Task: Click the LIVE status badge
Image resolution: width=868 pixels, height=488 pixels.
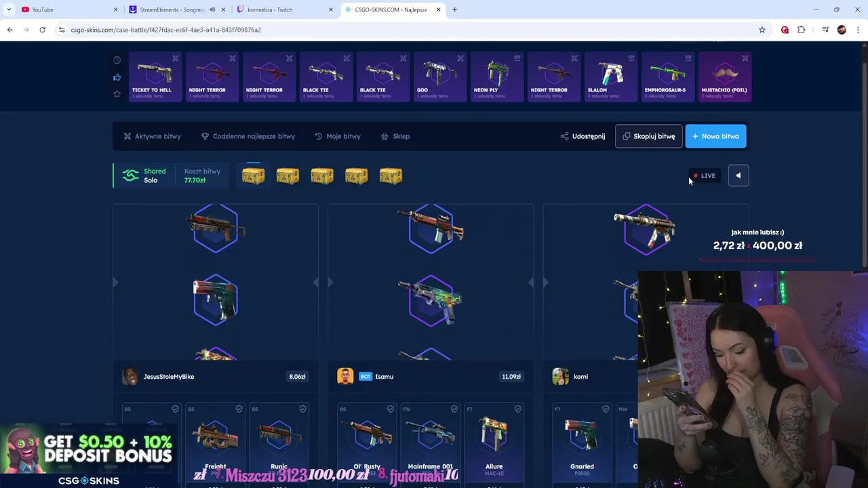Action: point(704,176)
